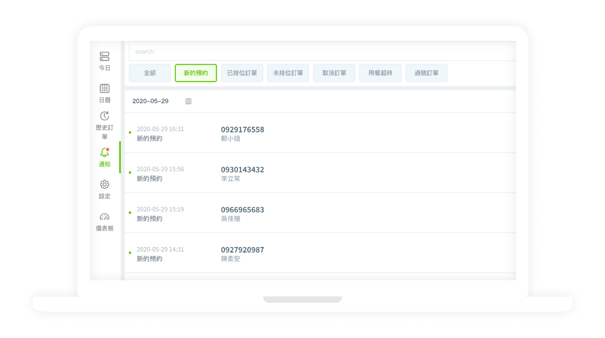Filter by 用餐超時 overtime dining
This screenshot has width=605, height=338.
(380, 73)
